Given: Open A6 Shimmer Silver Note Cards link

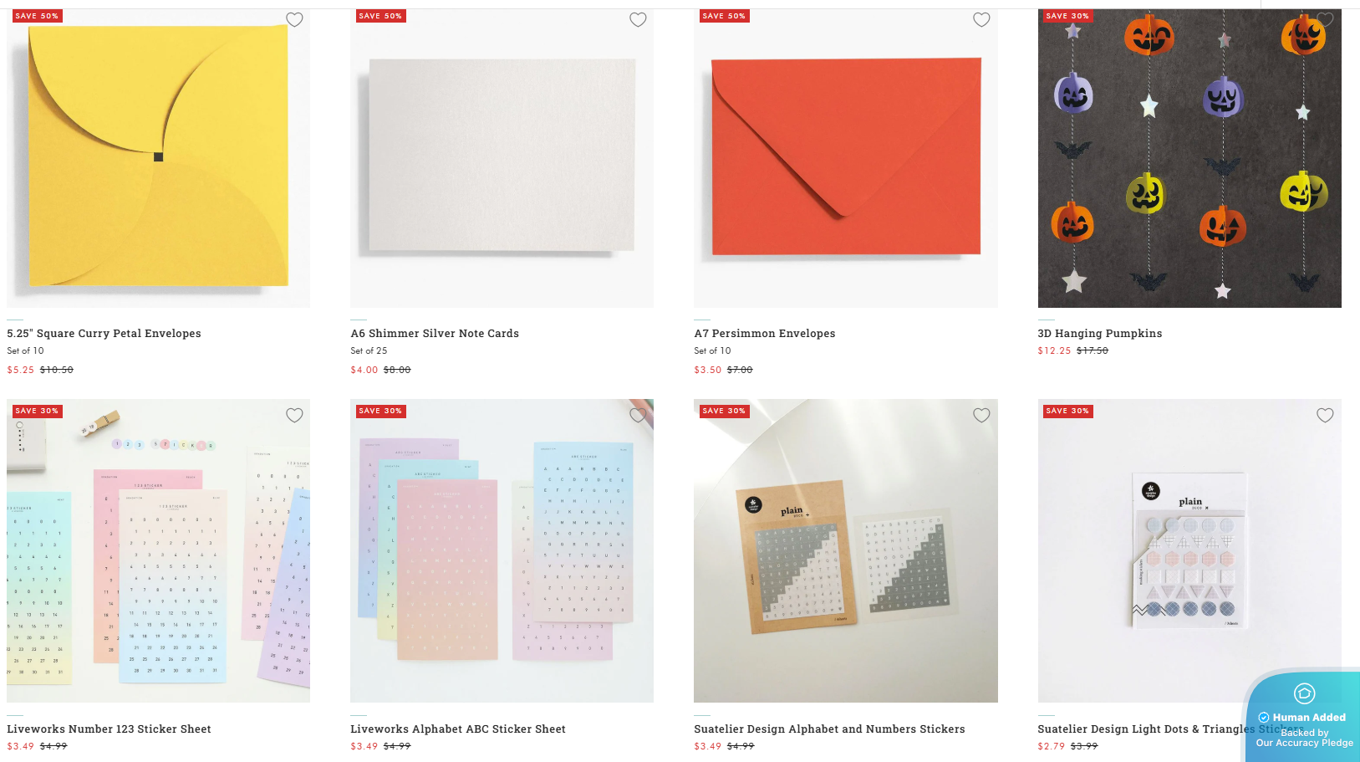Looking at the screenshot, I should point(435,334).
